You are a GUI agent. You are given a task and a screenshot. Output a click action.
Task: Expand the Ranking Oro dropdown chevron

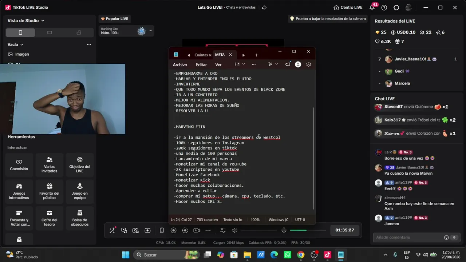click(150, 31)
